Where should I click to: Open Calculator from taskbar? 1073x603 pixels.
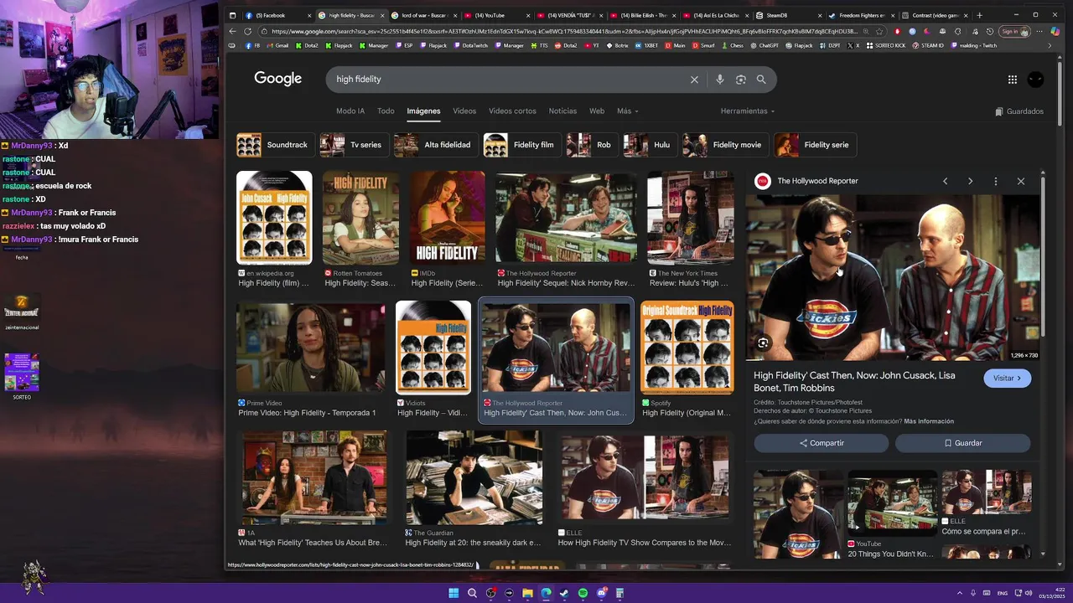(x=619, y=593)
